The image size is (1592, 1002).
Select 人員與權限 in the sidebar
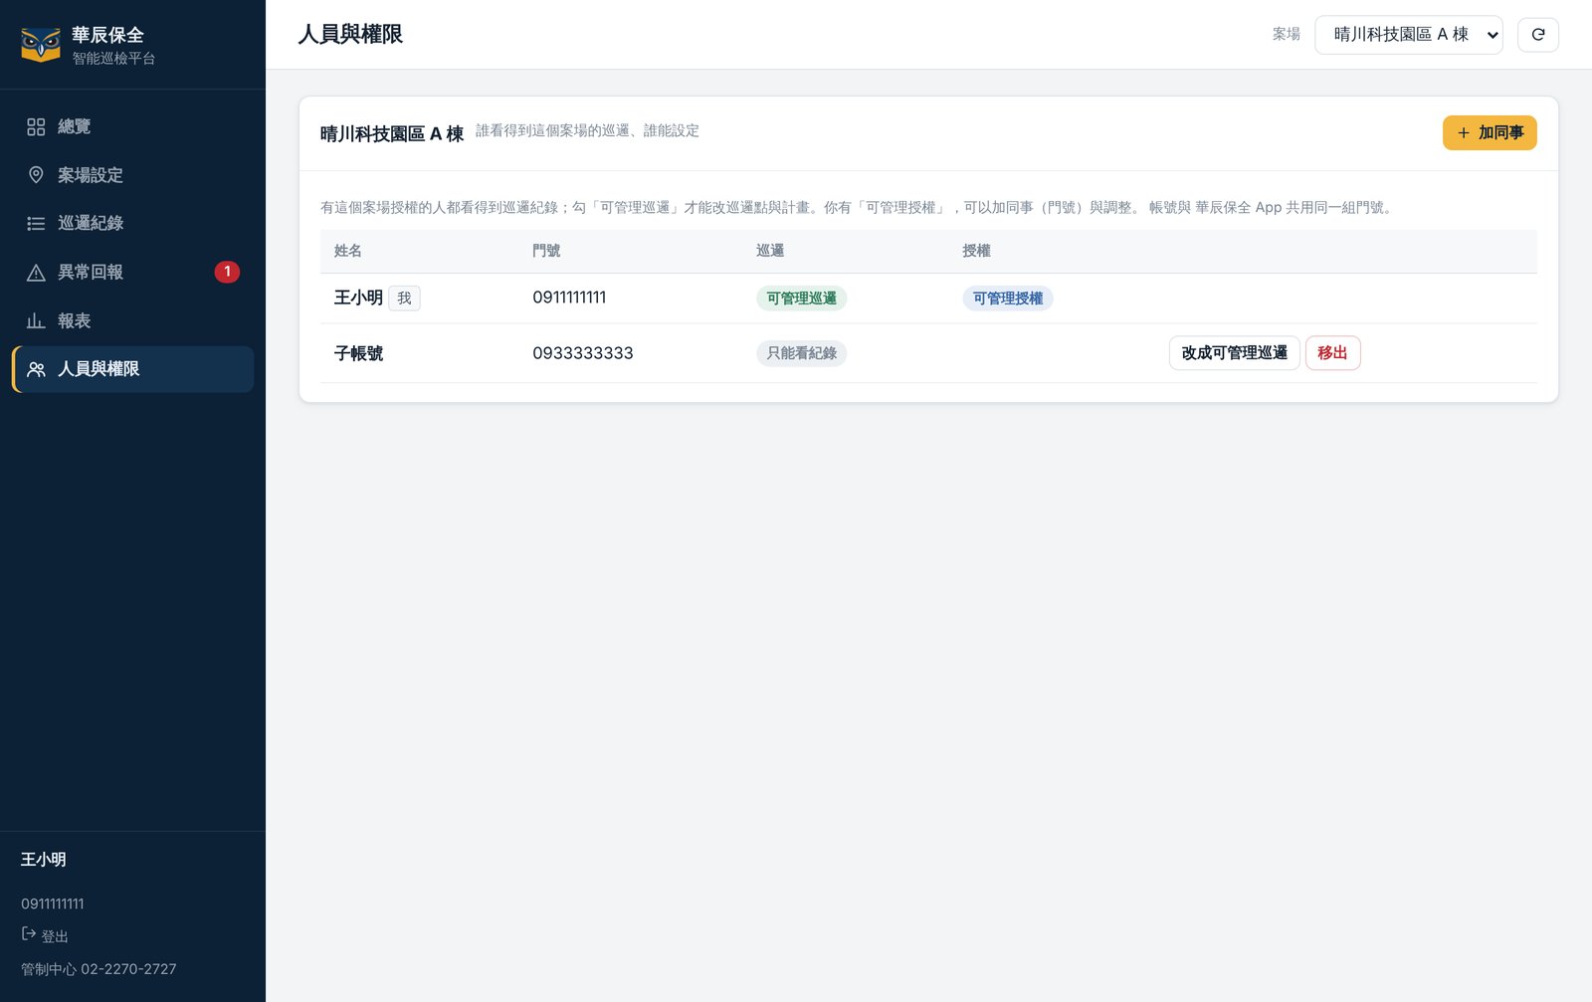(x=132, y=369)
